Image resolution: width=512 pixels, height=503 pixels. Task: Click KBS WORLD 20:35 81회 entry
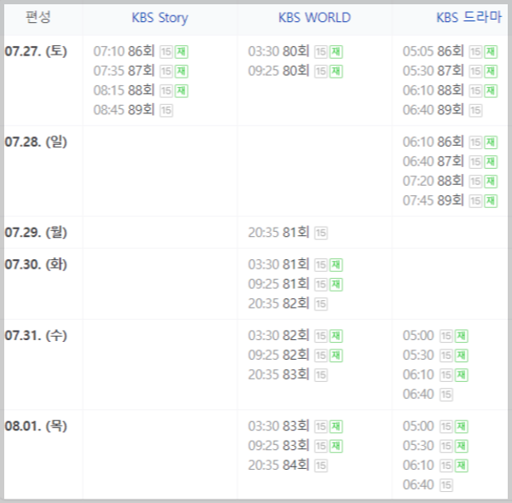278,233
